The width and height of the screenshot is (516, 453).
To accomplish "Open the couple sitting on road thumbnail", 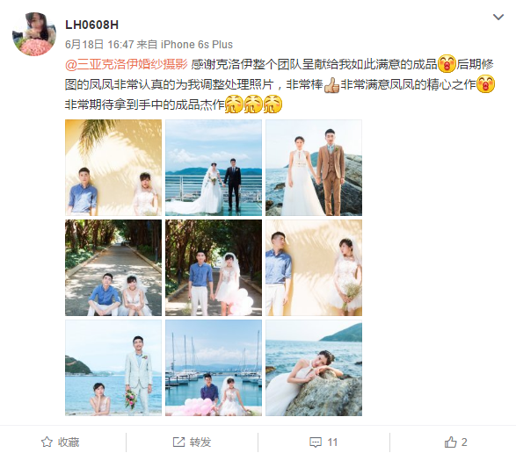I will point(113,268).
